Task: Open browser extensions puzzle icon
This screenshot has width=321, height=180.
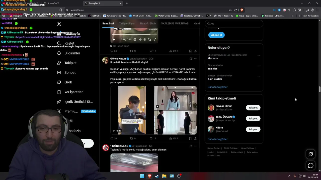Action: pyautogui.click(x=294, y=10)
